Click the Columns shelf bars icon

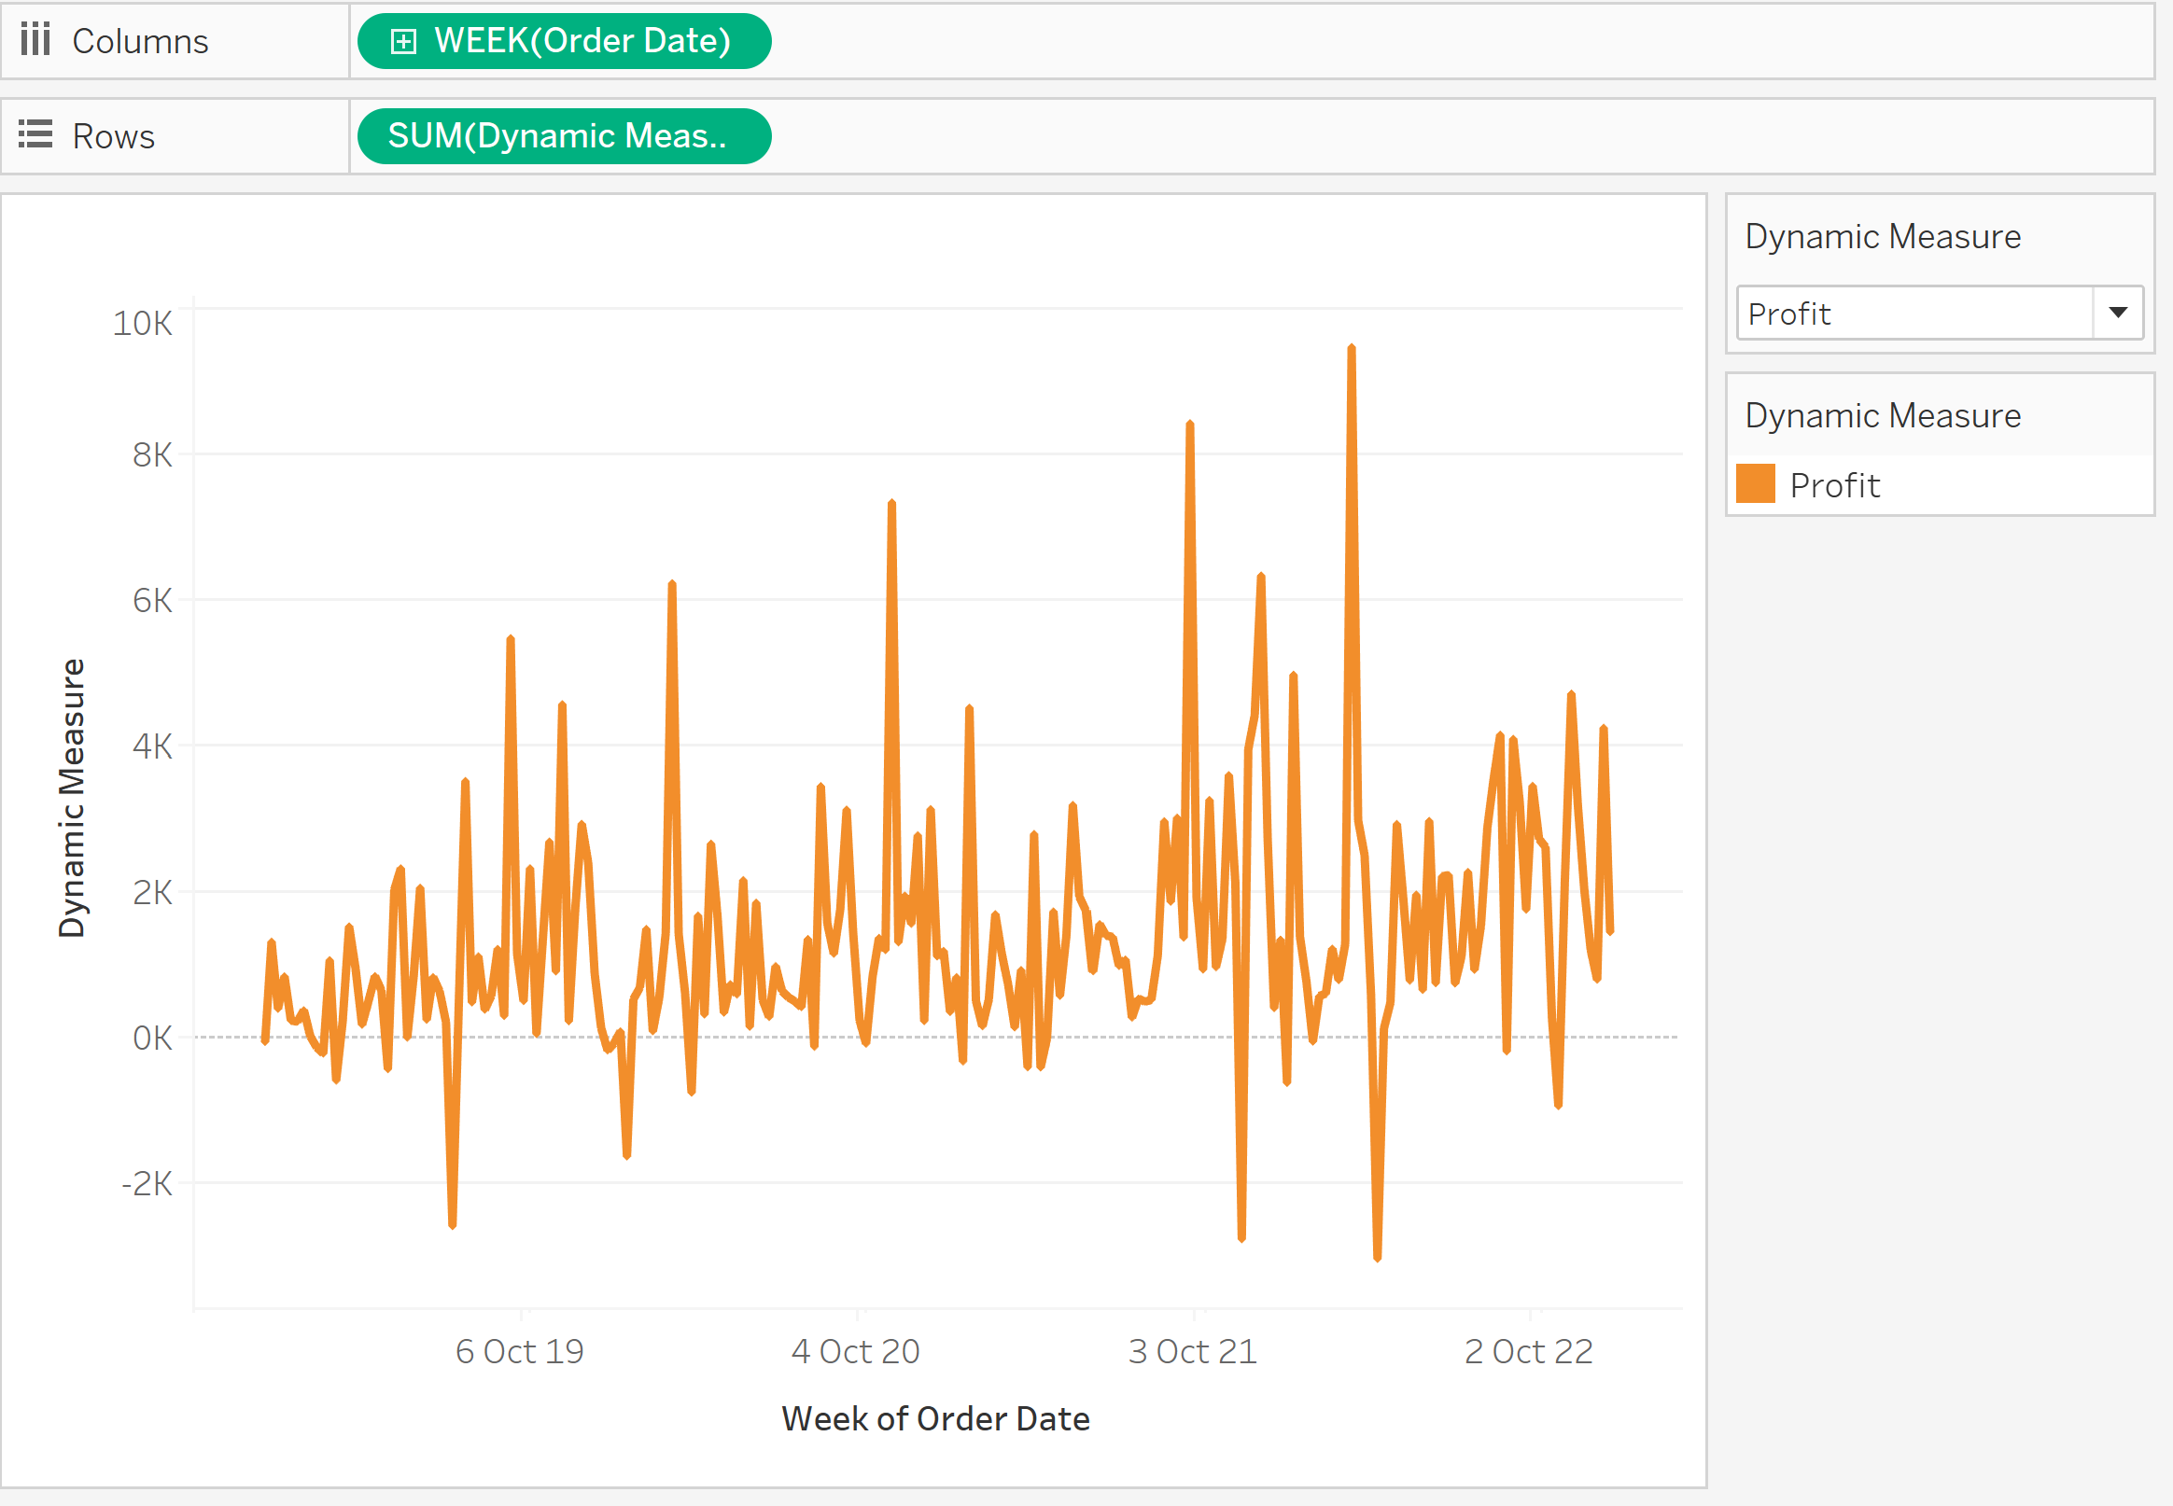[35, 39]
